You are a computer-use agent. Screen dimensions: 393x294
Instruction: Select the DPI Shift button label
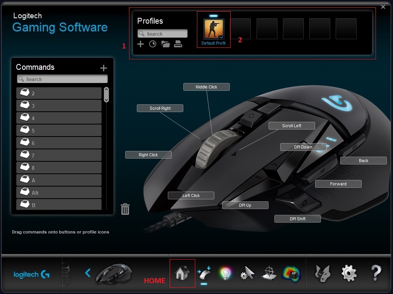click(x=298, y=219)
